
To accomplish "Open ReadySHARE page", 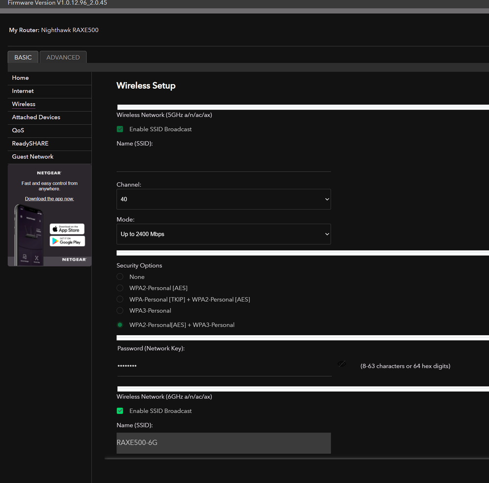I will 30,143.
